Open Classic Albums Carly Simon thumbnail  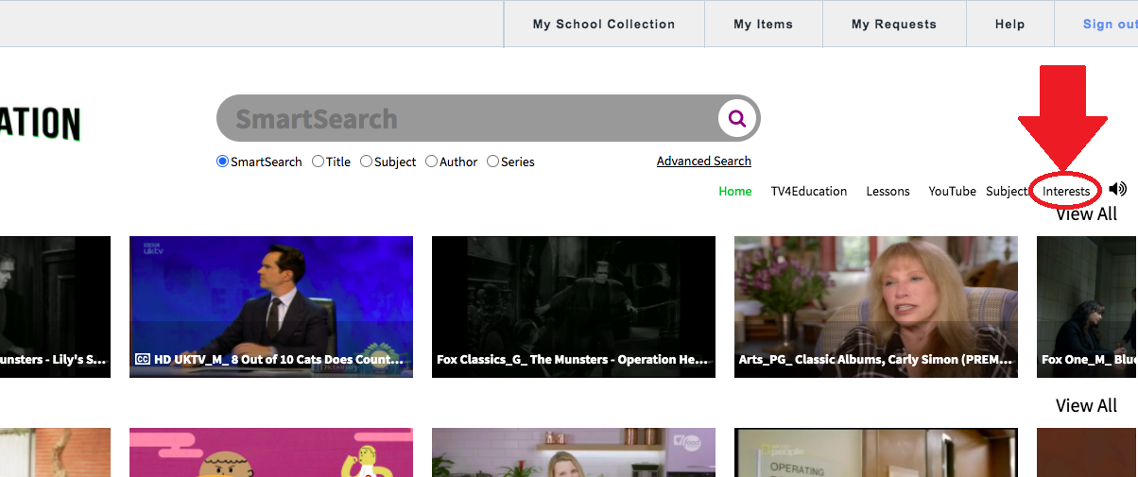click(876, 307)
